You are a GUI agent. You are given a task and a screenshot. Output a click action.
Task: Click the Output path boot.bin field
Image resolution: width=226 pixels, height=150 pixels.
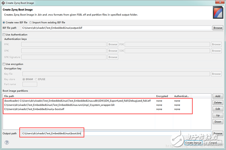point(116,133)
